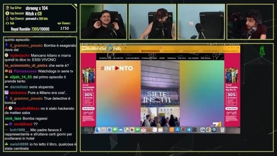Open the POLITICA section link
277x156 pixels.
[182, 58]
